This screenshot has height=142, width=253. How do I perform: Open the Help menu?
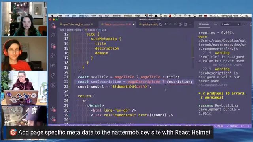137,16
